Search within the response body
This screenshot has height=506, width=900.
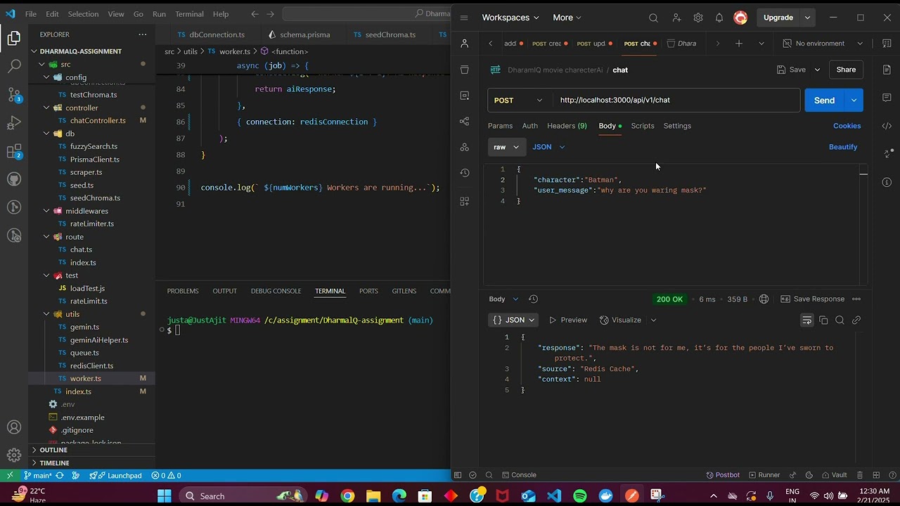pos(840,320)
